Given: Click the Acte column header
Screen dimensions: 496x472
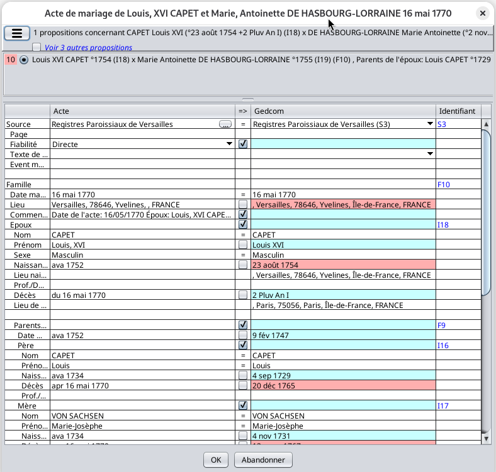Looking at the screenshot, I should point(142,111).
